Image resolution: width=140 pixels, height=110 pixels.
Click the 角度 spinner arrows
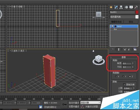[x=133, y=63]
